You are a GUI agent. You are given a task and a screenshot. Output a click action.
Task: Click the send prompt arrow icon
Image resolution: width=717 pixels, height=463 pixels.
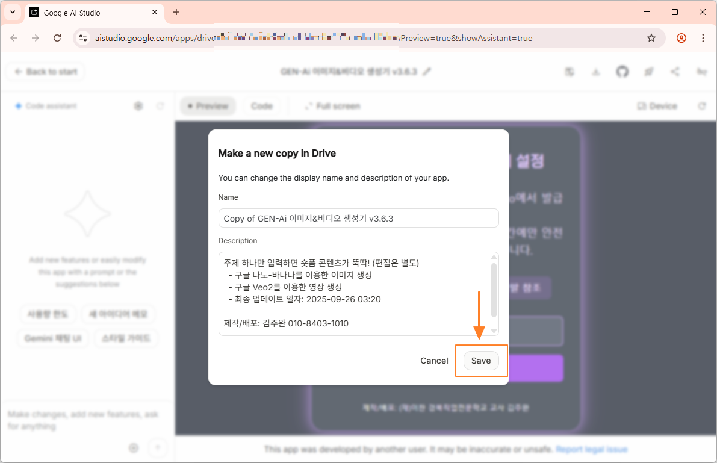click(x=158, y=447)
